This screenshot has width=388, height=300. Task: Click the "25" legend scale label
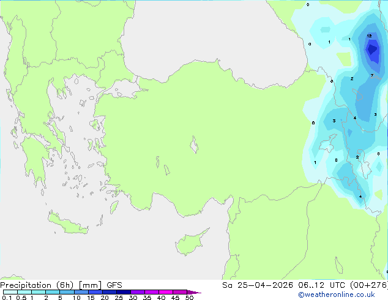(119, 298)
